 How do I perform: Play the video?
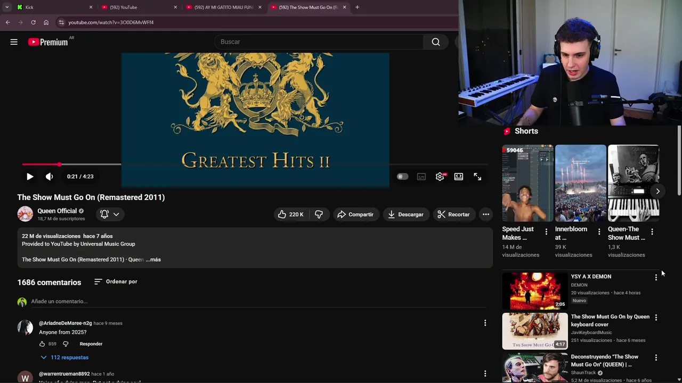(x=30, y=177)
